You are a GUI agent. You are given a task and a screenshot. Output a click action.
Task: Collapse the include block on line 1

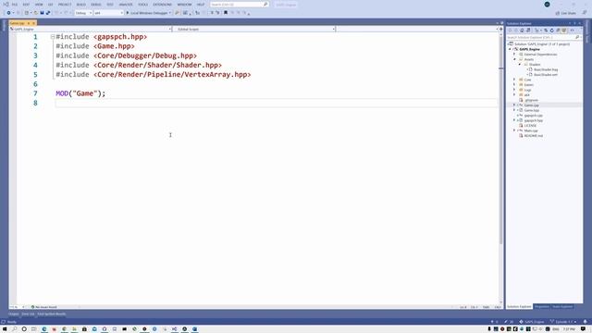point(53,37)
